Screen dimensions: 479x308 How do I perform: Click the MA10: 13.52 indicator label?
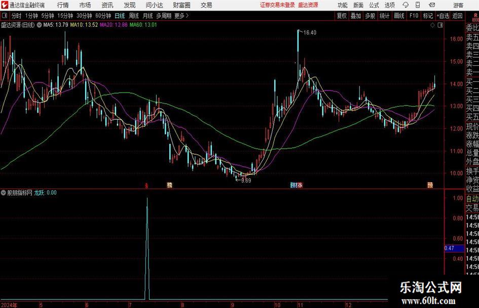pos(84,25)
